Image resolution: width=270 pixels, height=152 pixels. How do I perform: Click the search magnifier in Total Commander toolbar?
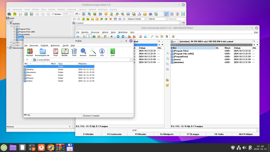coord(152,36)
